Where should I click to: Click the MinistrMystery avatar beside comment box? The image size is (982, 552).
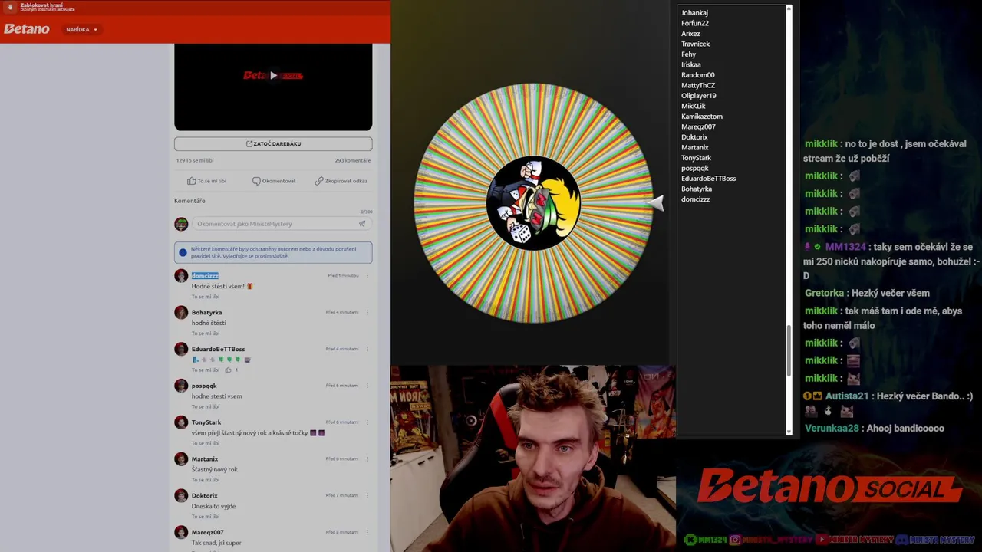click(181, 224)
